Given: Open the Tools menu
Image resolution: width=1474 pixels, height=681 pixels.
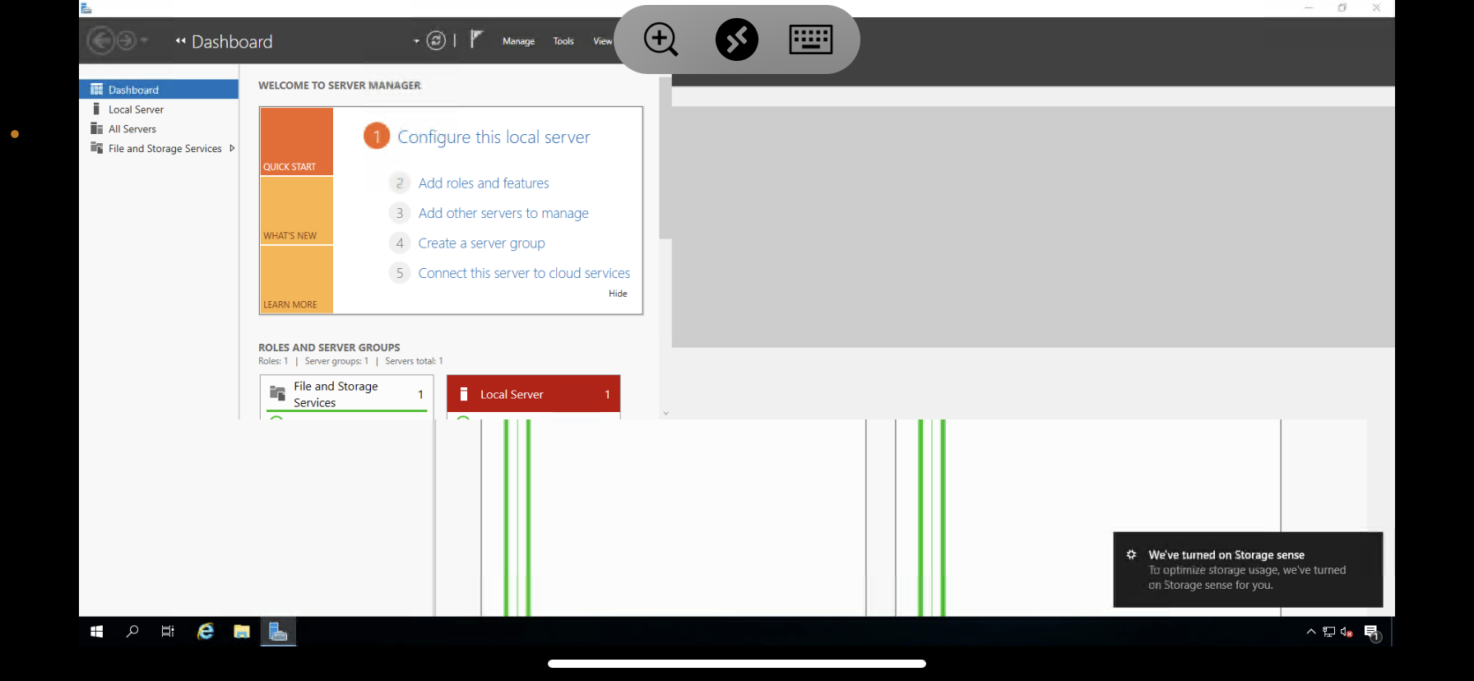Looking at the screenshot, I should tap(563, 41).
